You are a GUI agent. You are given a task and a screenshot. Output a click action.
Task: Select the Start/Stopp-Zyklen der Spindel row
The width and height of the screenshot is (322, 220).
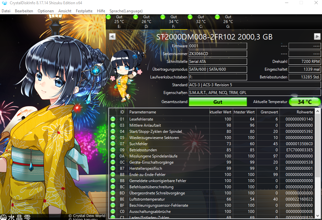tap(212, 131)
